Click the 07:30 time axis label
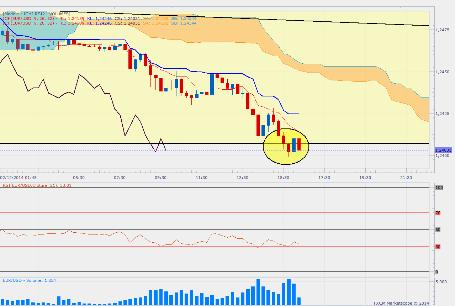The height and width of the screenshot is (306, 455). pyautogui.click(x=120, y=178)
